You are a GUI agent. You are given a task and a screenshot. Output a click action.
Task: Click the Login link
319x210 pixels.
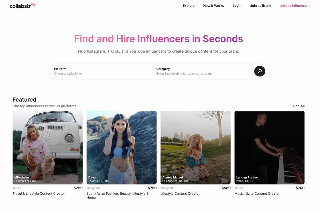(x=237, y=5)
